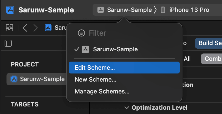Screen dimensions: 222x114
Task: Collapse the Optimization Level setting row
Action: coord(126,108)
